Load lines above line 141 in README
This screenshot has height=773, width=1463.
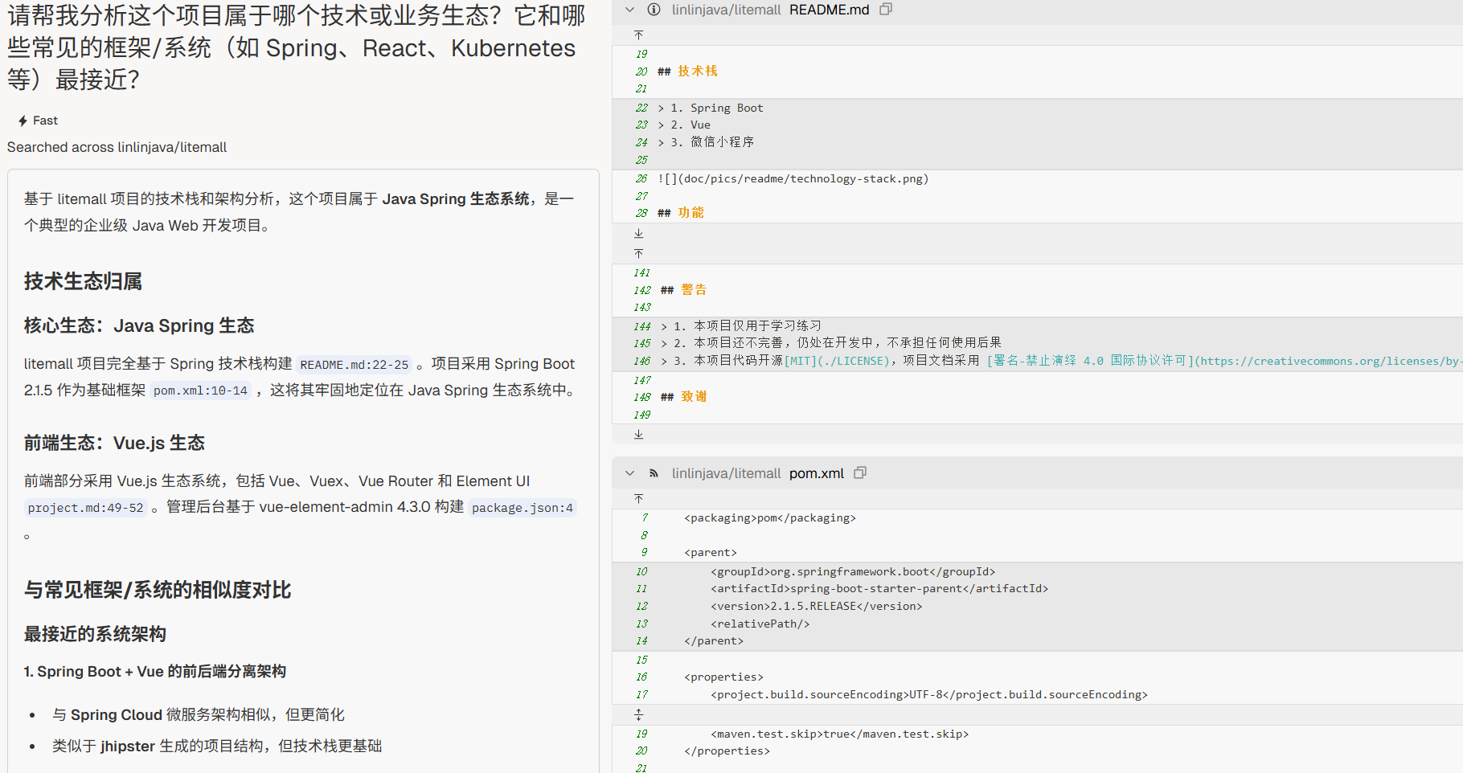pyautogui.click(x=639, y=254)
